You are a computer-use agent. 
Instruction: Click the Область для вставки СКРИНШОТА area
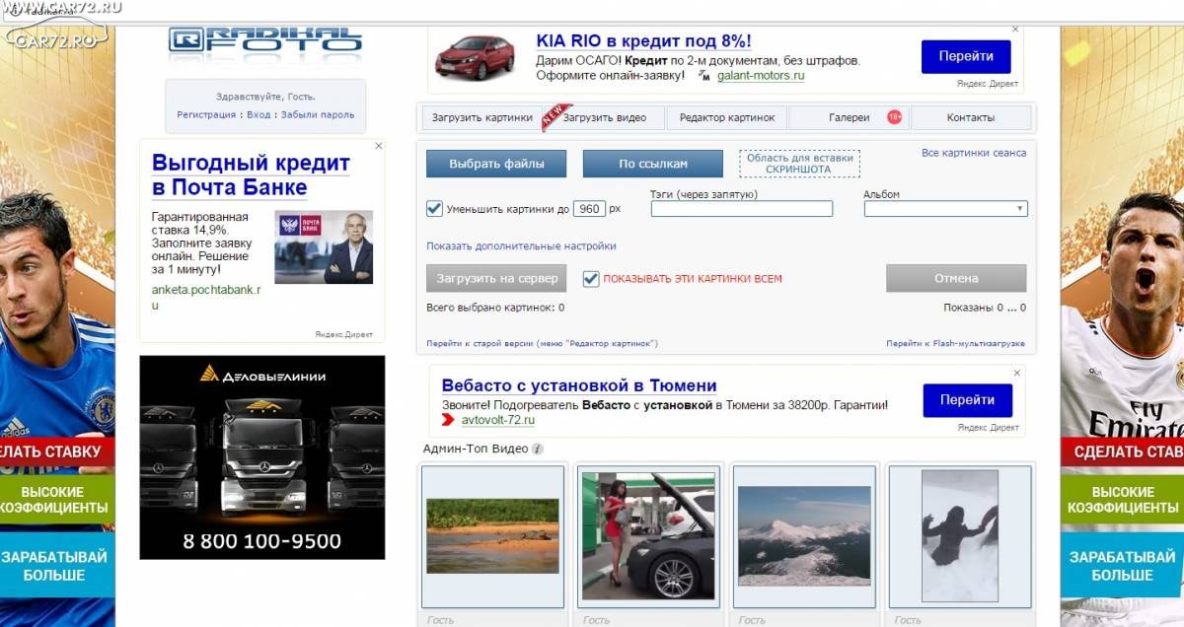(799, 164)
